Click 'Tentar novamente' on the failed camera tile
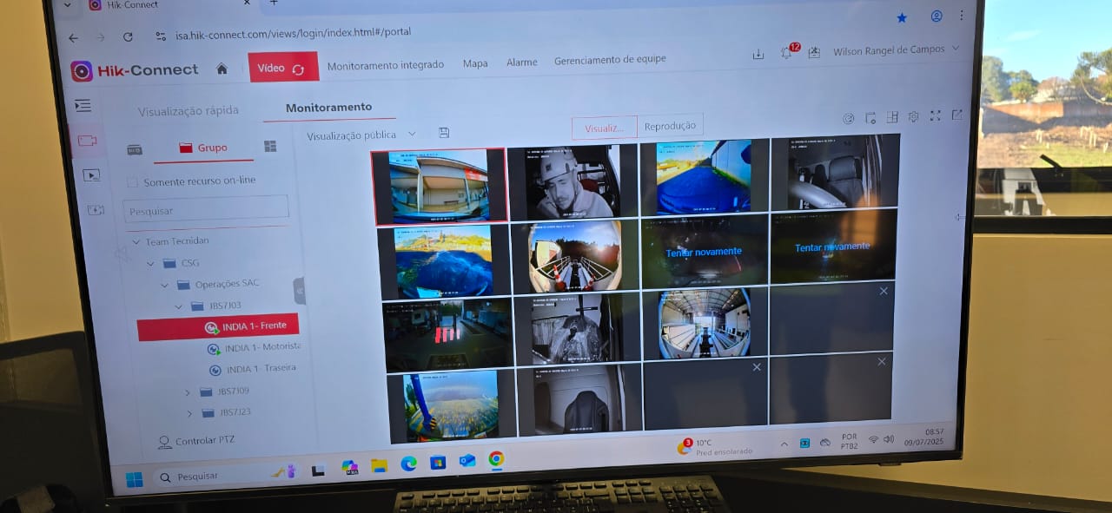Viewport: 1112px width, 513px height. click(x=704, y=252)
